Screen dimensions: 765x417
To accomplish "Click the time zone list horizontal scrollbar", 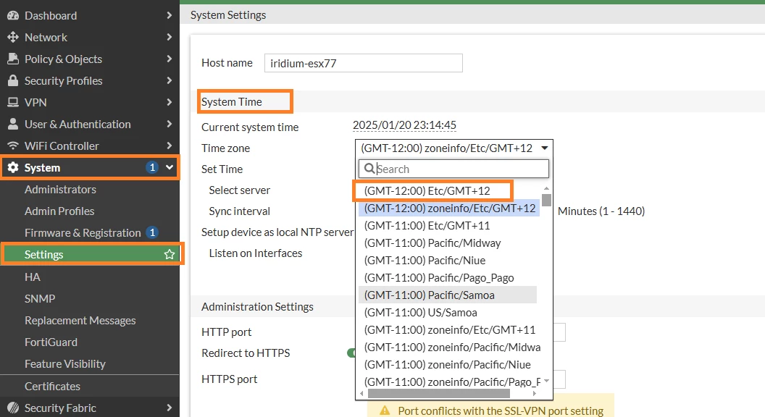I will 438,393.
